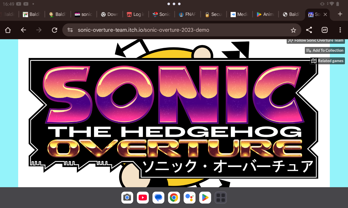Tap the battery icon in status bar
This screenshot has width=348, height=208.
[x=338, y=4]
